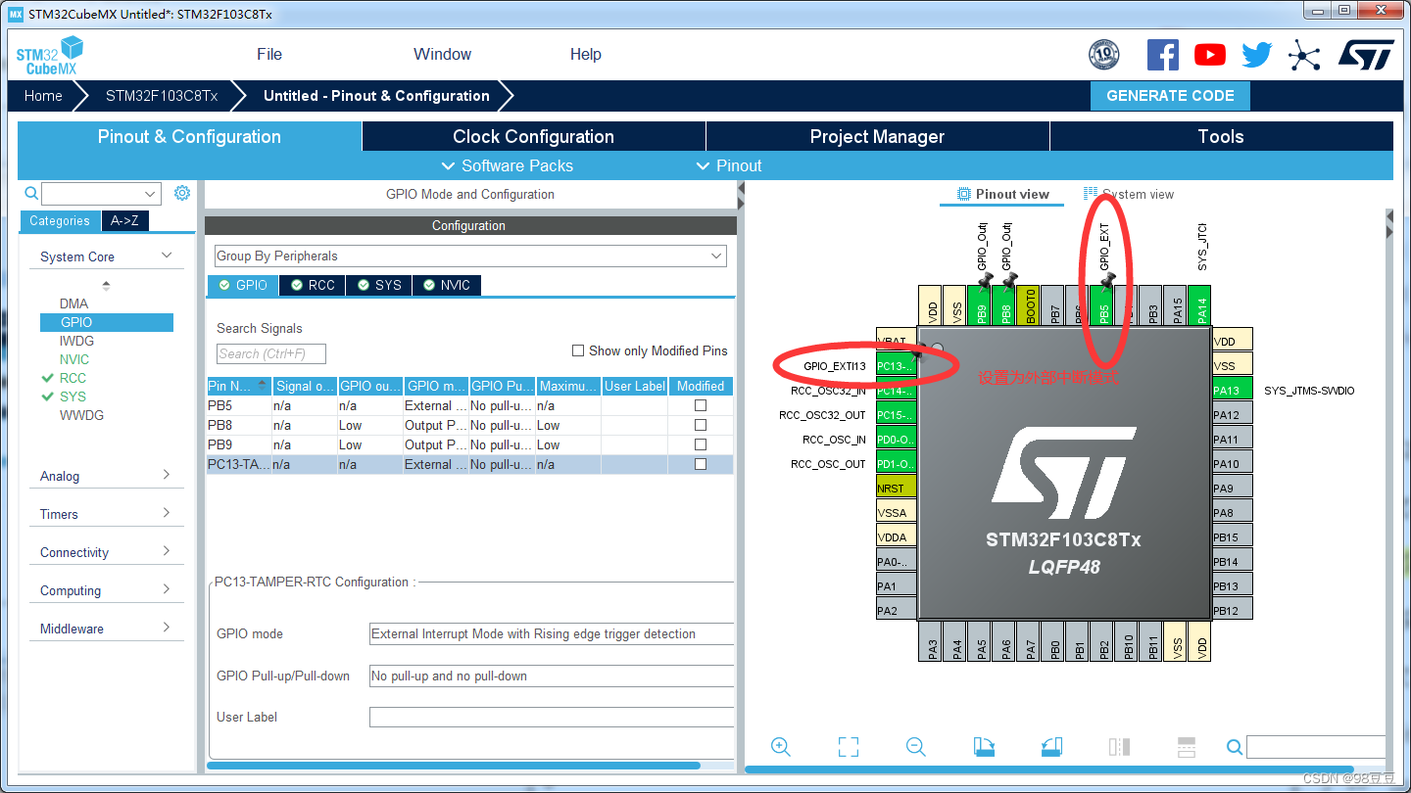This screenshot has width=1411, height=793.
Task: Rotate chip clockwise icon
Action: tap(984, 747)
